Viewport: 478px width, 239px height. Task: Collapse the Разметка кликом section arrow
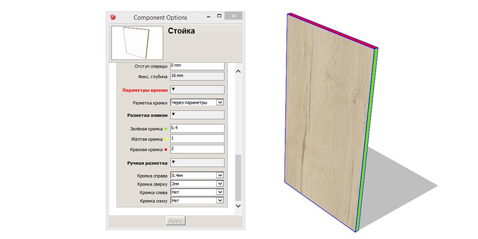173,115
